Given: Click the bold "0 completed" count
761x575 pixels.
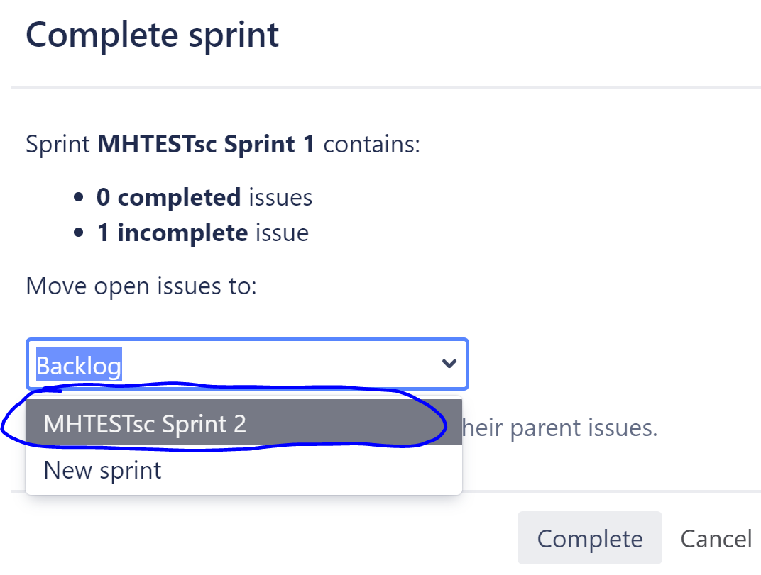Looking at the screenshot, I should tap(169, 197).
